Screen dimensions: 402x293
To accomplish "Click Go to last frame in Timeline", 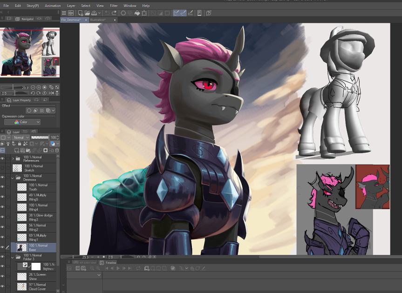I will coord(129,268).
